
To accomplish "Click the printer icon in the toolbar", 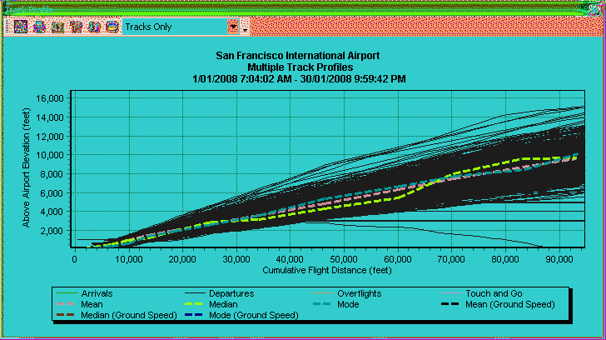I will click(x=39, y=27).
